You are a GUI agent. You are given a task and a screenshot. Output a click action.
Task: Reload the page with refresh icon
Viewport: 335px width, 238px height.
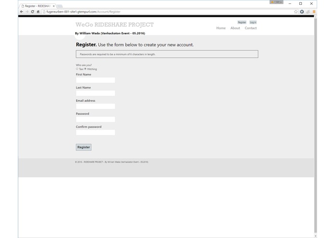32,12
